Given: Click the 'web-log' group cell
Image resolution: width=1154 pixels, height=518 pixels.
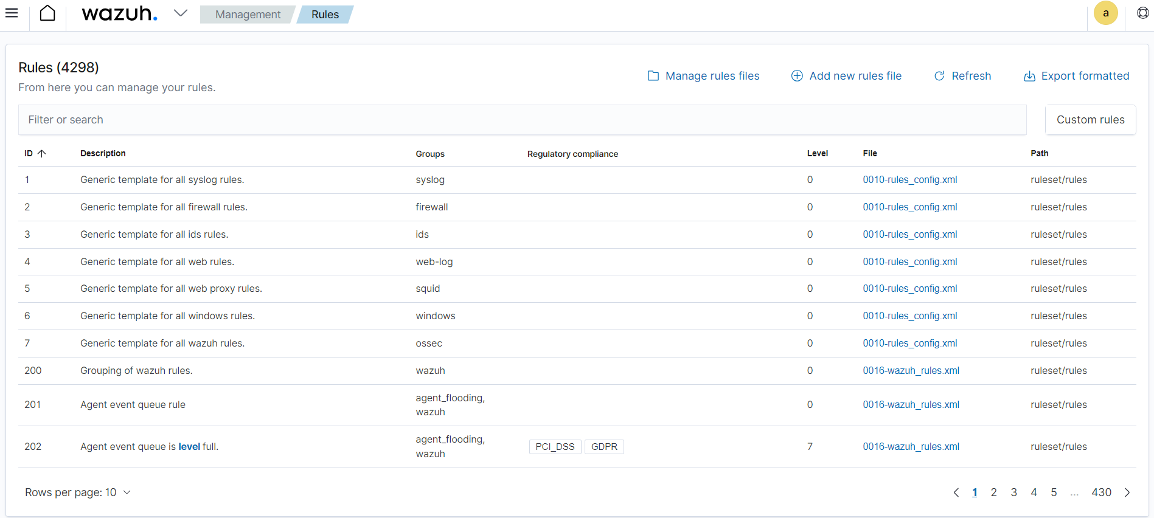Looking at the screenshot, I should 434,262.
